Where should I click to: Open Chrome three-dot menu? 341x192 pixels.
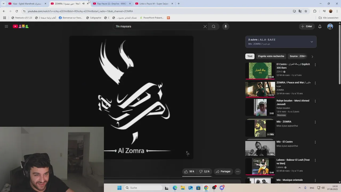coord(337,11)
